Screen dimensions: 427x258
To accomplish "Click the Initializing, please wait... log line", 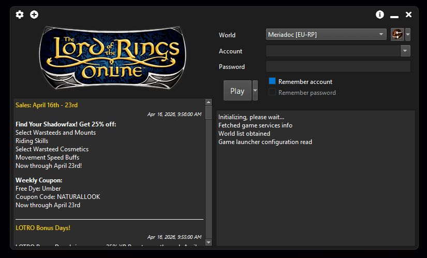I will 251,117.
